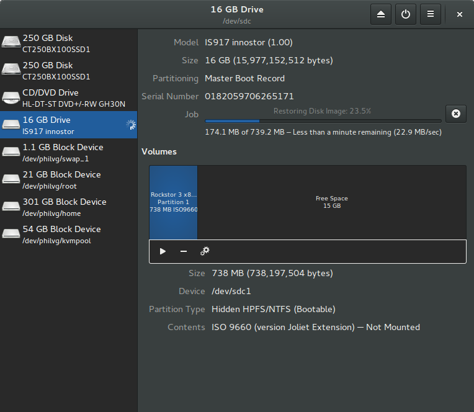Mount the selected partition with play button
This screenshot has width=474, height=412.
pos(163,251)
